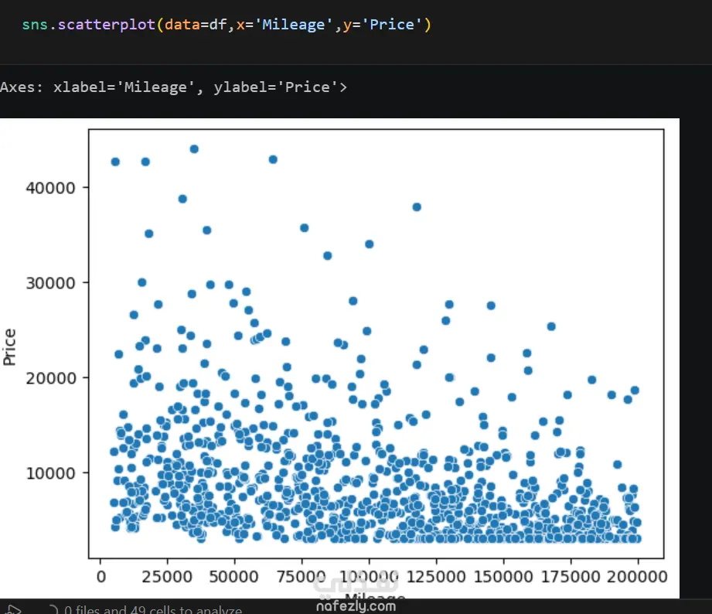Click the Price y-axis label on plot
The image size is (712, 614).
pyautogui.click(x=9, y=347)
